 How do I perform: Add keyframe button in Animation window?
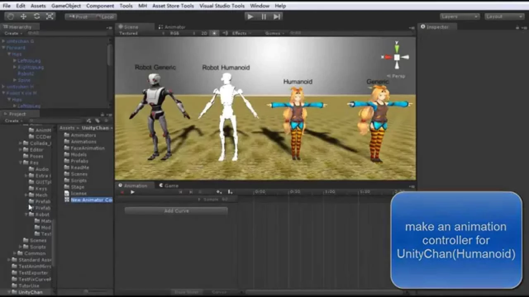tap(219, 192)
